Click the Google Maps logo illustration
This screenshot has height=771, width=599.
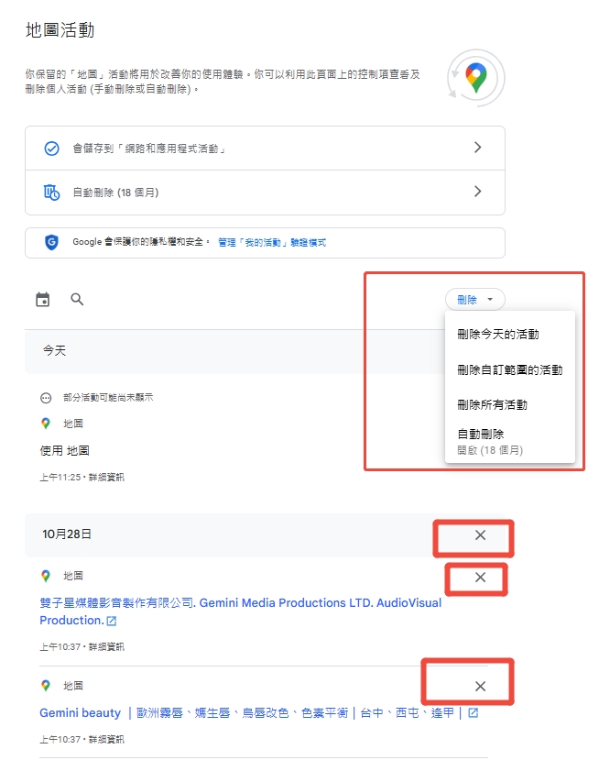[475, 78]
